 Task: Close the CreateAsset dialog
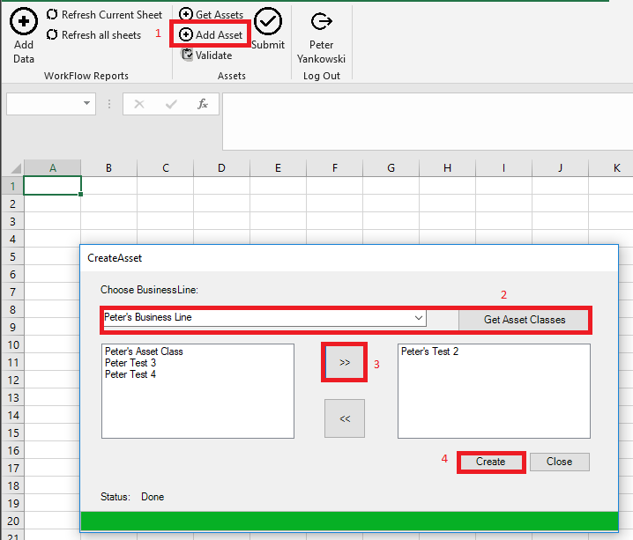[559, 462]
